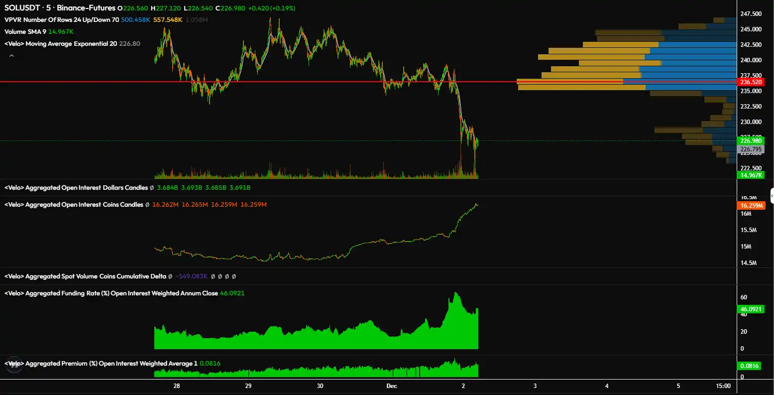Select the Aggregated Funding Rate legend
The image size is (774, 395).
tap(111, 293)
